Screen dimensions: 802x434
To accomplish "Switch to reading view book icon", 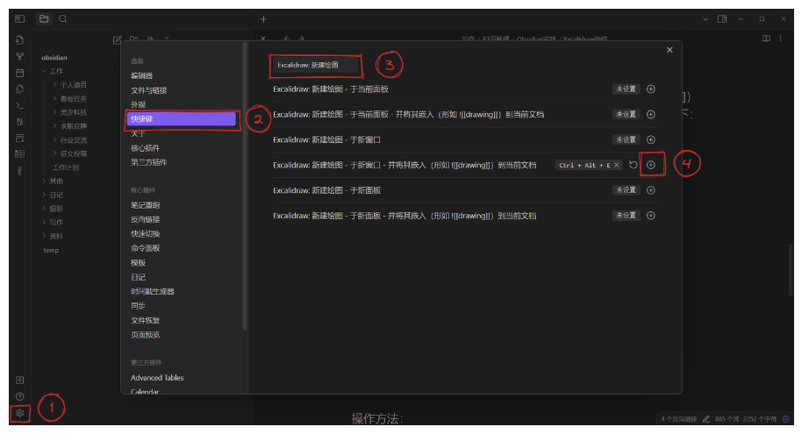I will (766, 39).
